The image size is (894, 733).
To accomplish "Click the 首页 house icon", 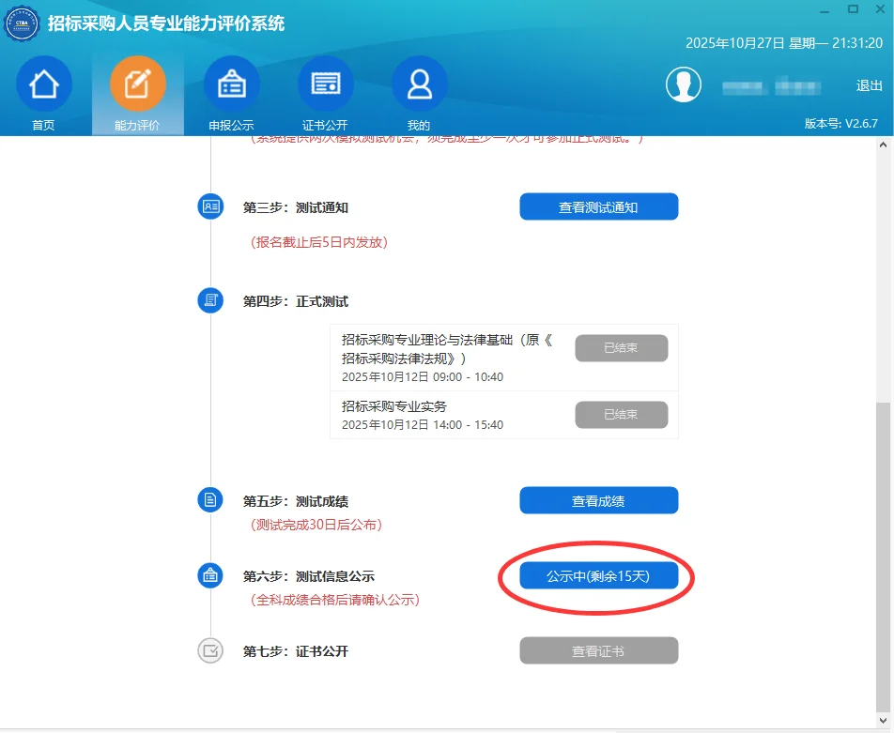I will pos(44,84).
